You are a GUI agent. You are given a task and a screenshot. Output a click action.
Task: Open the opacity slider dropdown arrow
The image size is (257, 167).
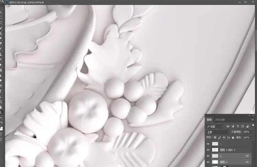[x=253, y=132]
